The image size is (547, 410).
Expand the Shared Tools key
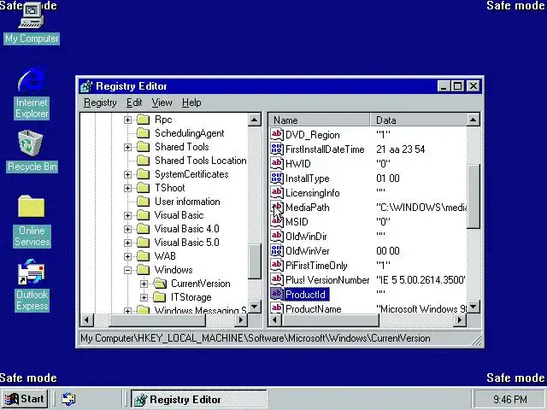click(127, 147)
